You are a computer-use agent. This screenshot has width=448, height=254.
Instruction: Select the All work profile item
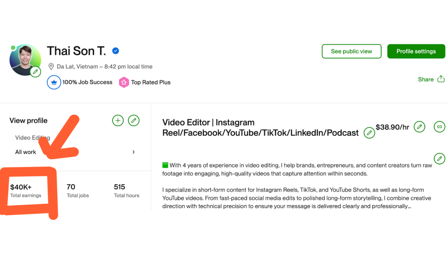click(x=26, y=152)
